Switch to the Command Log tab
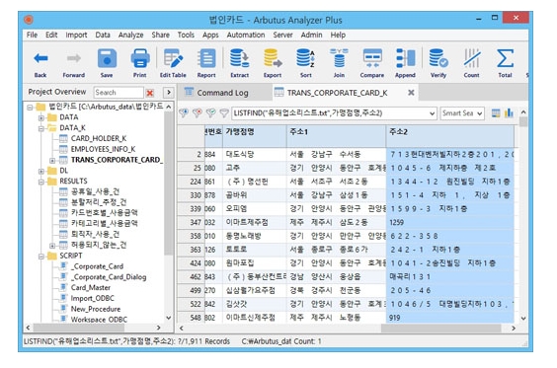This screenshot has height=368, width=557. (222, 93)
